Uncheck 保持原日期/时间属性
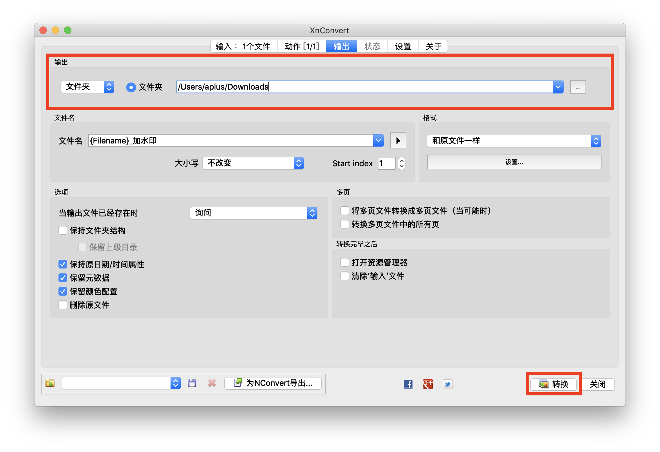Screen dimensions: 660x452 (63, 264)
